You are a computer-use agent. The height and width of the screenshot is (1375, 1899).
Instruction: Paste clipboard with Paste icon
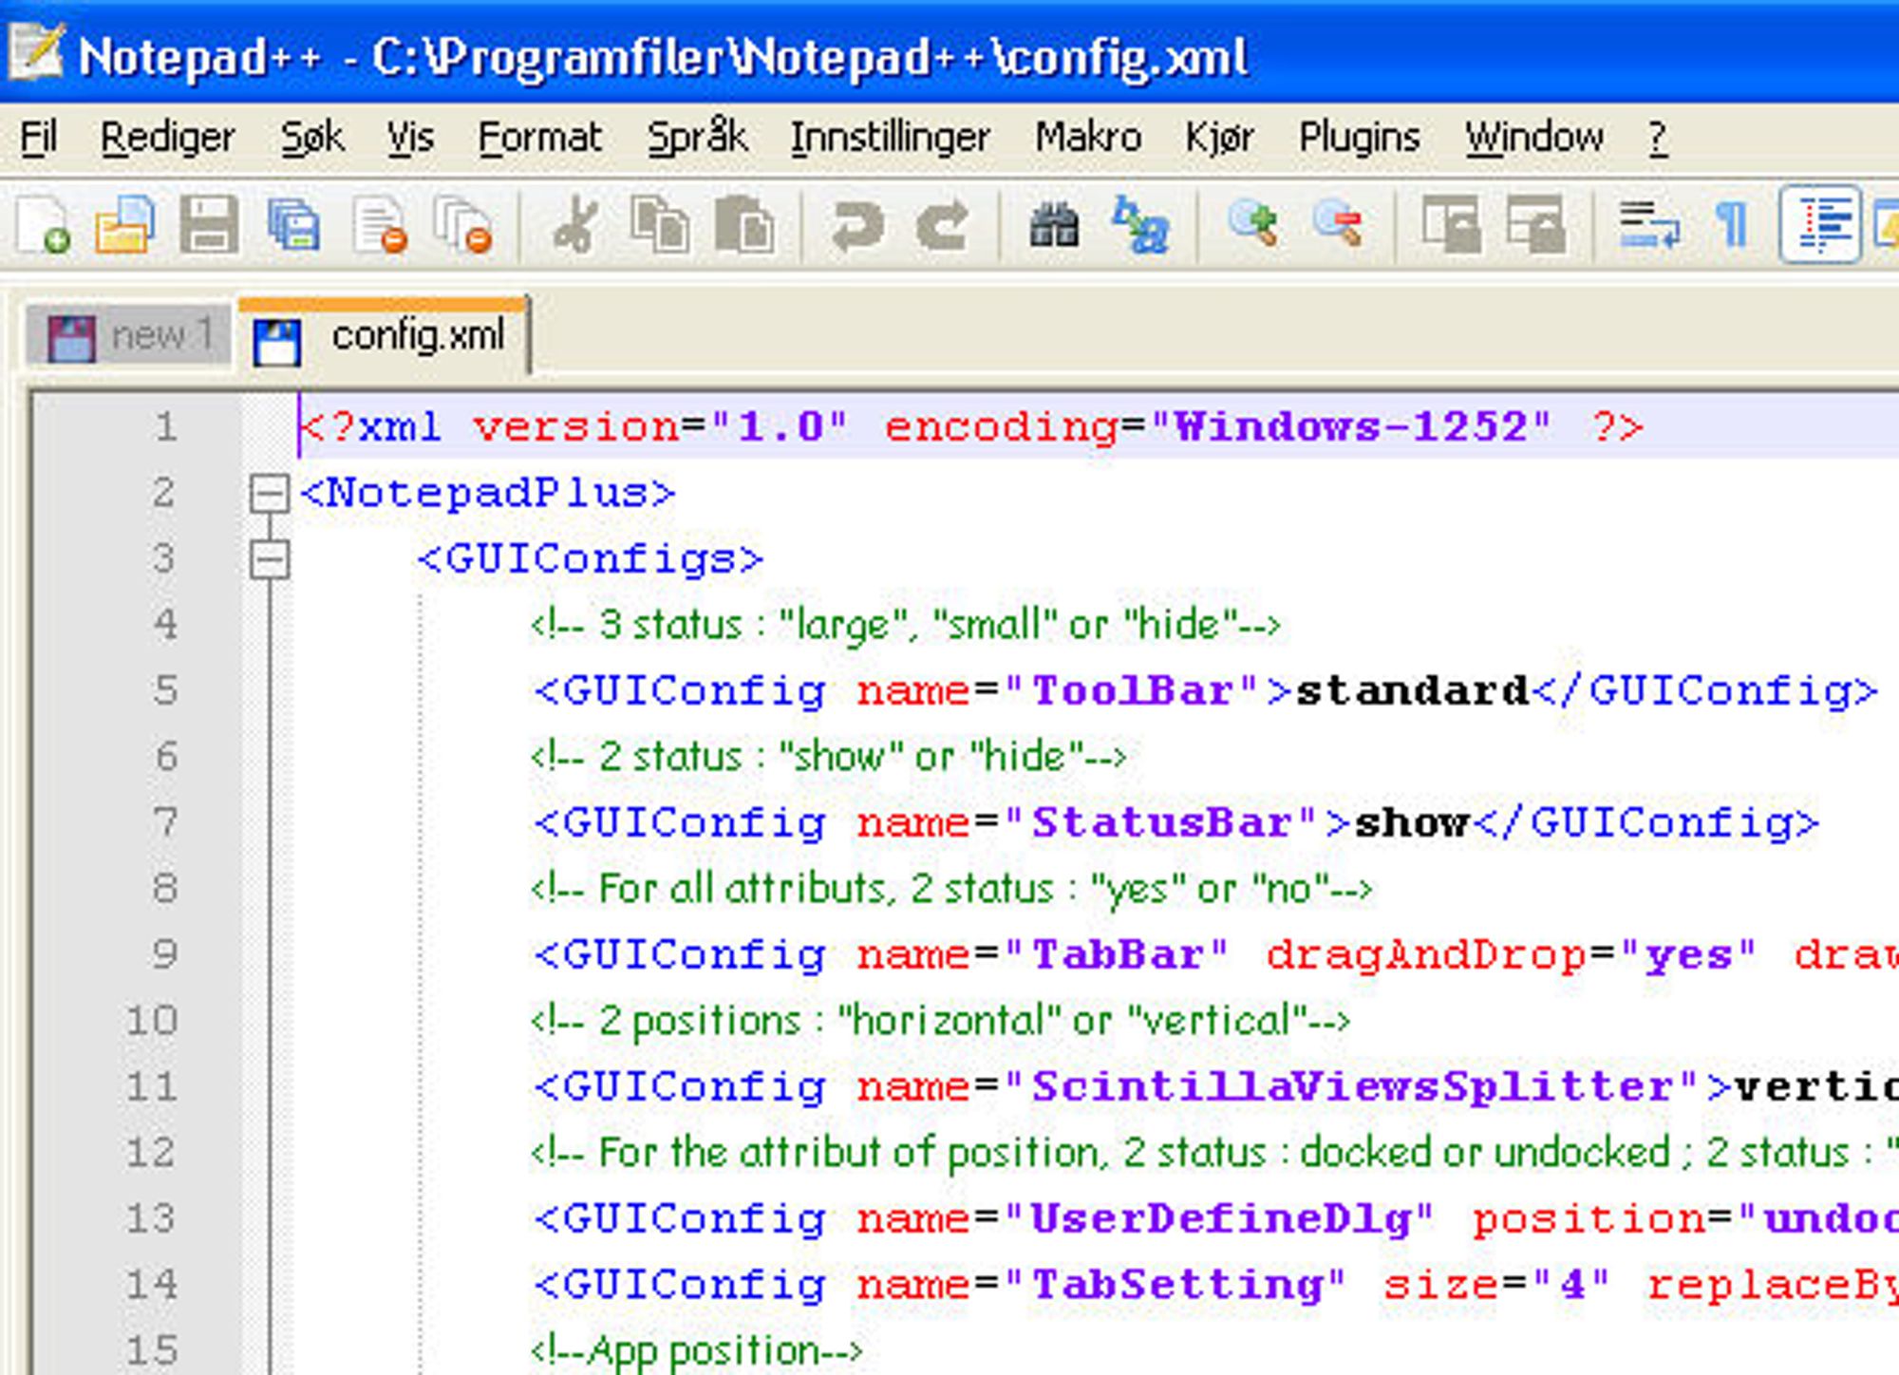click(x=744, y=224)
